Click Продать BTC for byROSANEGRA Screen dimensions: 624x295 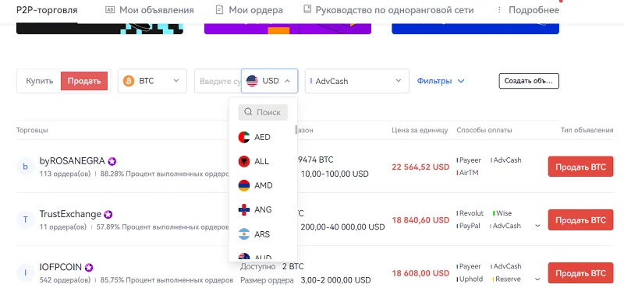[x=580, y=167]
